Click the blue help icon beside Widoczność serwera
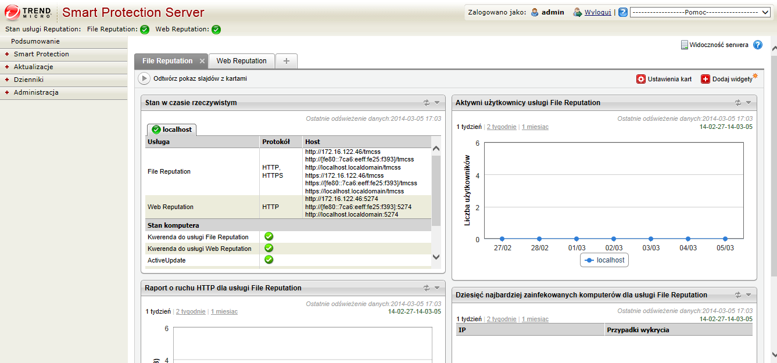 758,45
